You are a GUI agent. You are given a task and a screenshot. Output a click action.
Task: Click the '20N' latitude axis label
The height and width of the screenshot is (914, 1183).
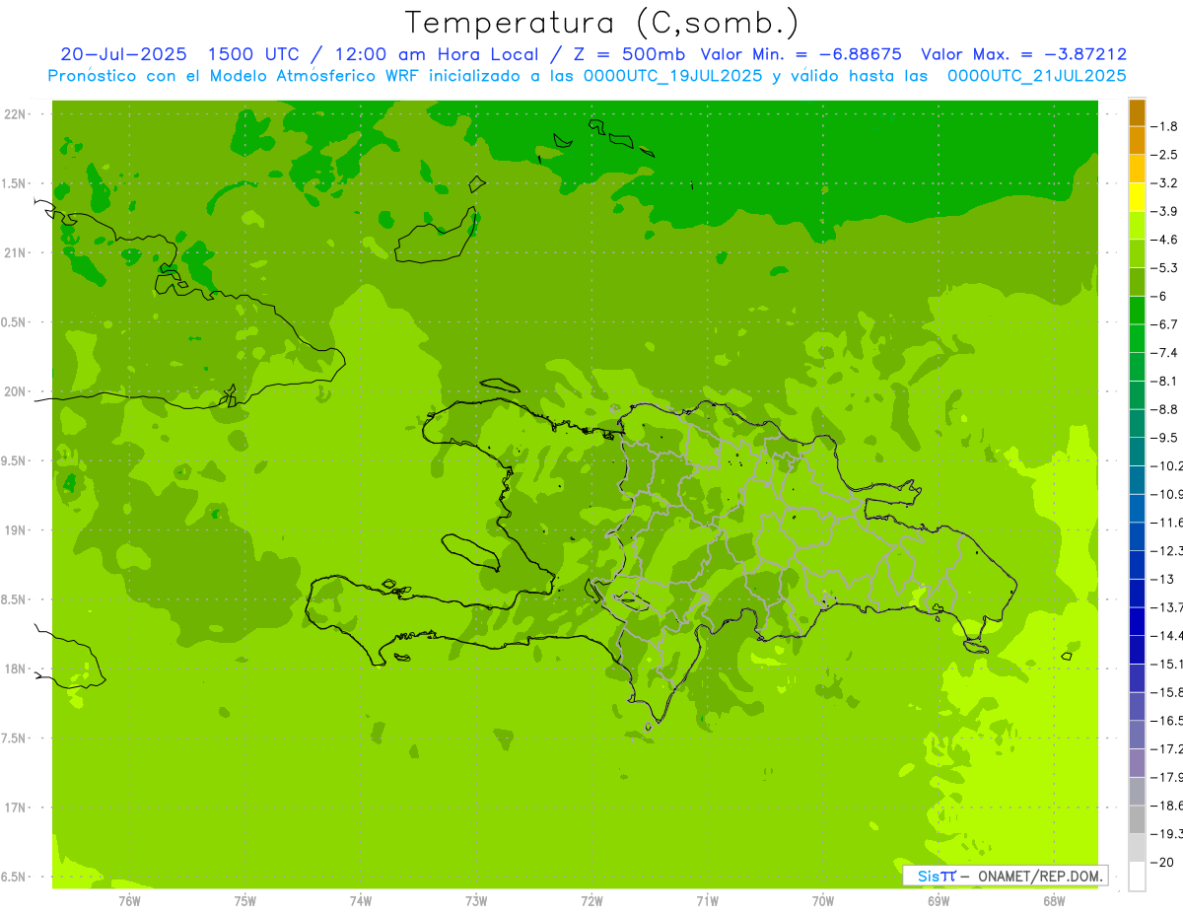tap(15, 391)
